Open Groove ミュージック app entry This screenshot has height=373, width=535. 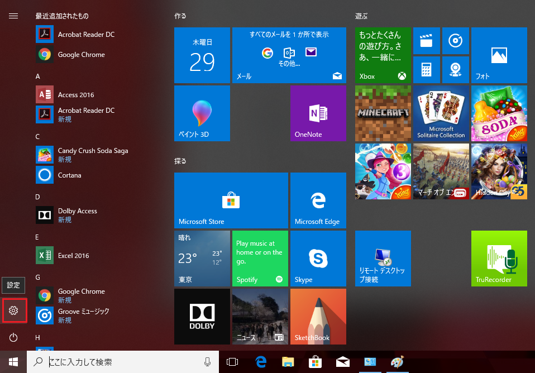[73, 315]
